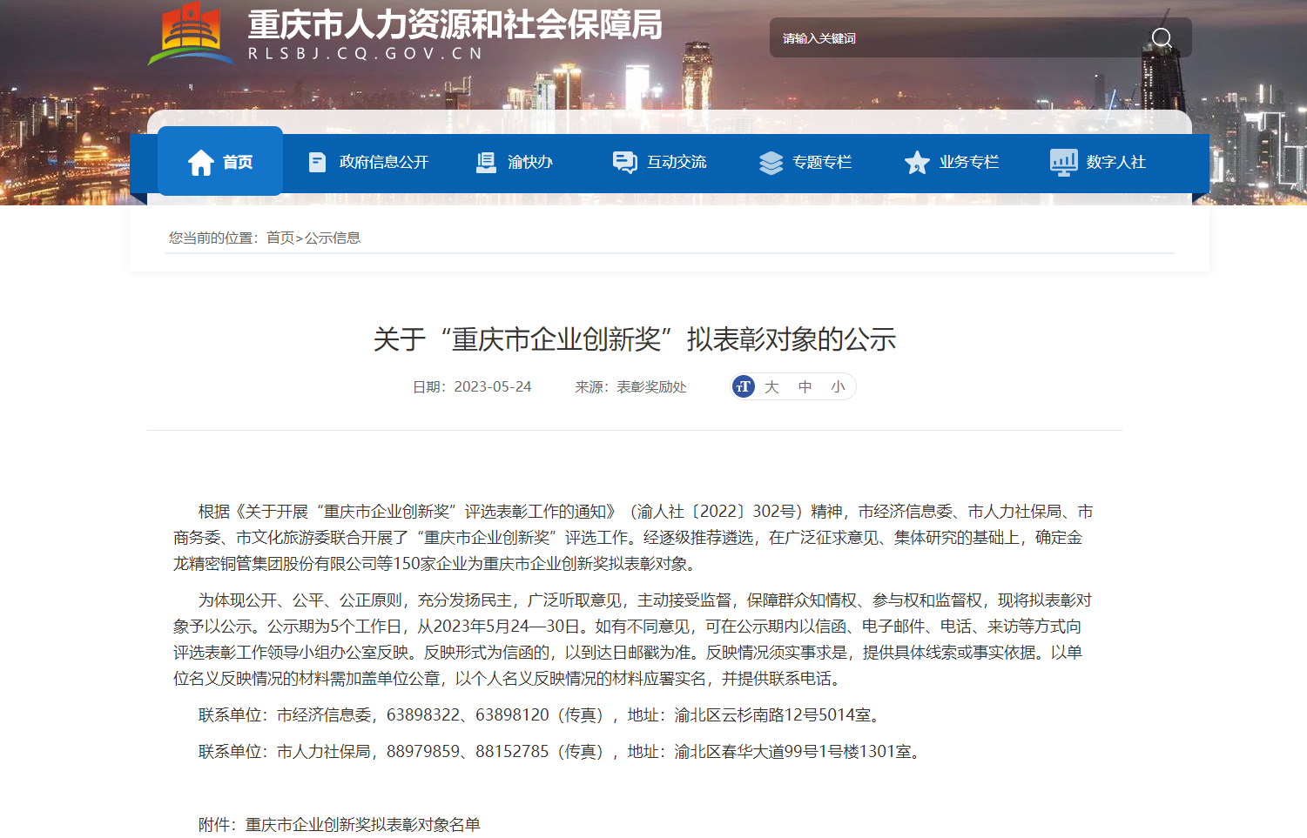Click contact line mentioning 市人力社保局 88979859
The image size is (1307, 838).
click(562, 752)
